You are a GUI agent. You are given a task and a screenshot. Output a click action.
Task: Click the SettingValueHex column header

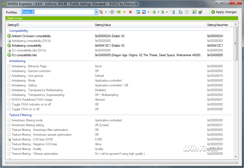point(218,25)
